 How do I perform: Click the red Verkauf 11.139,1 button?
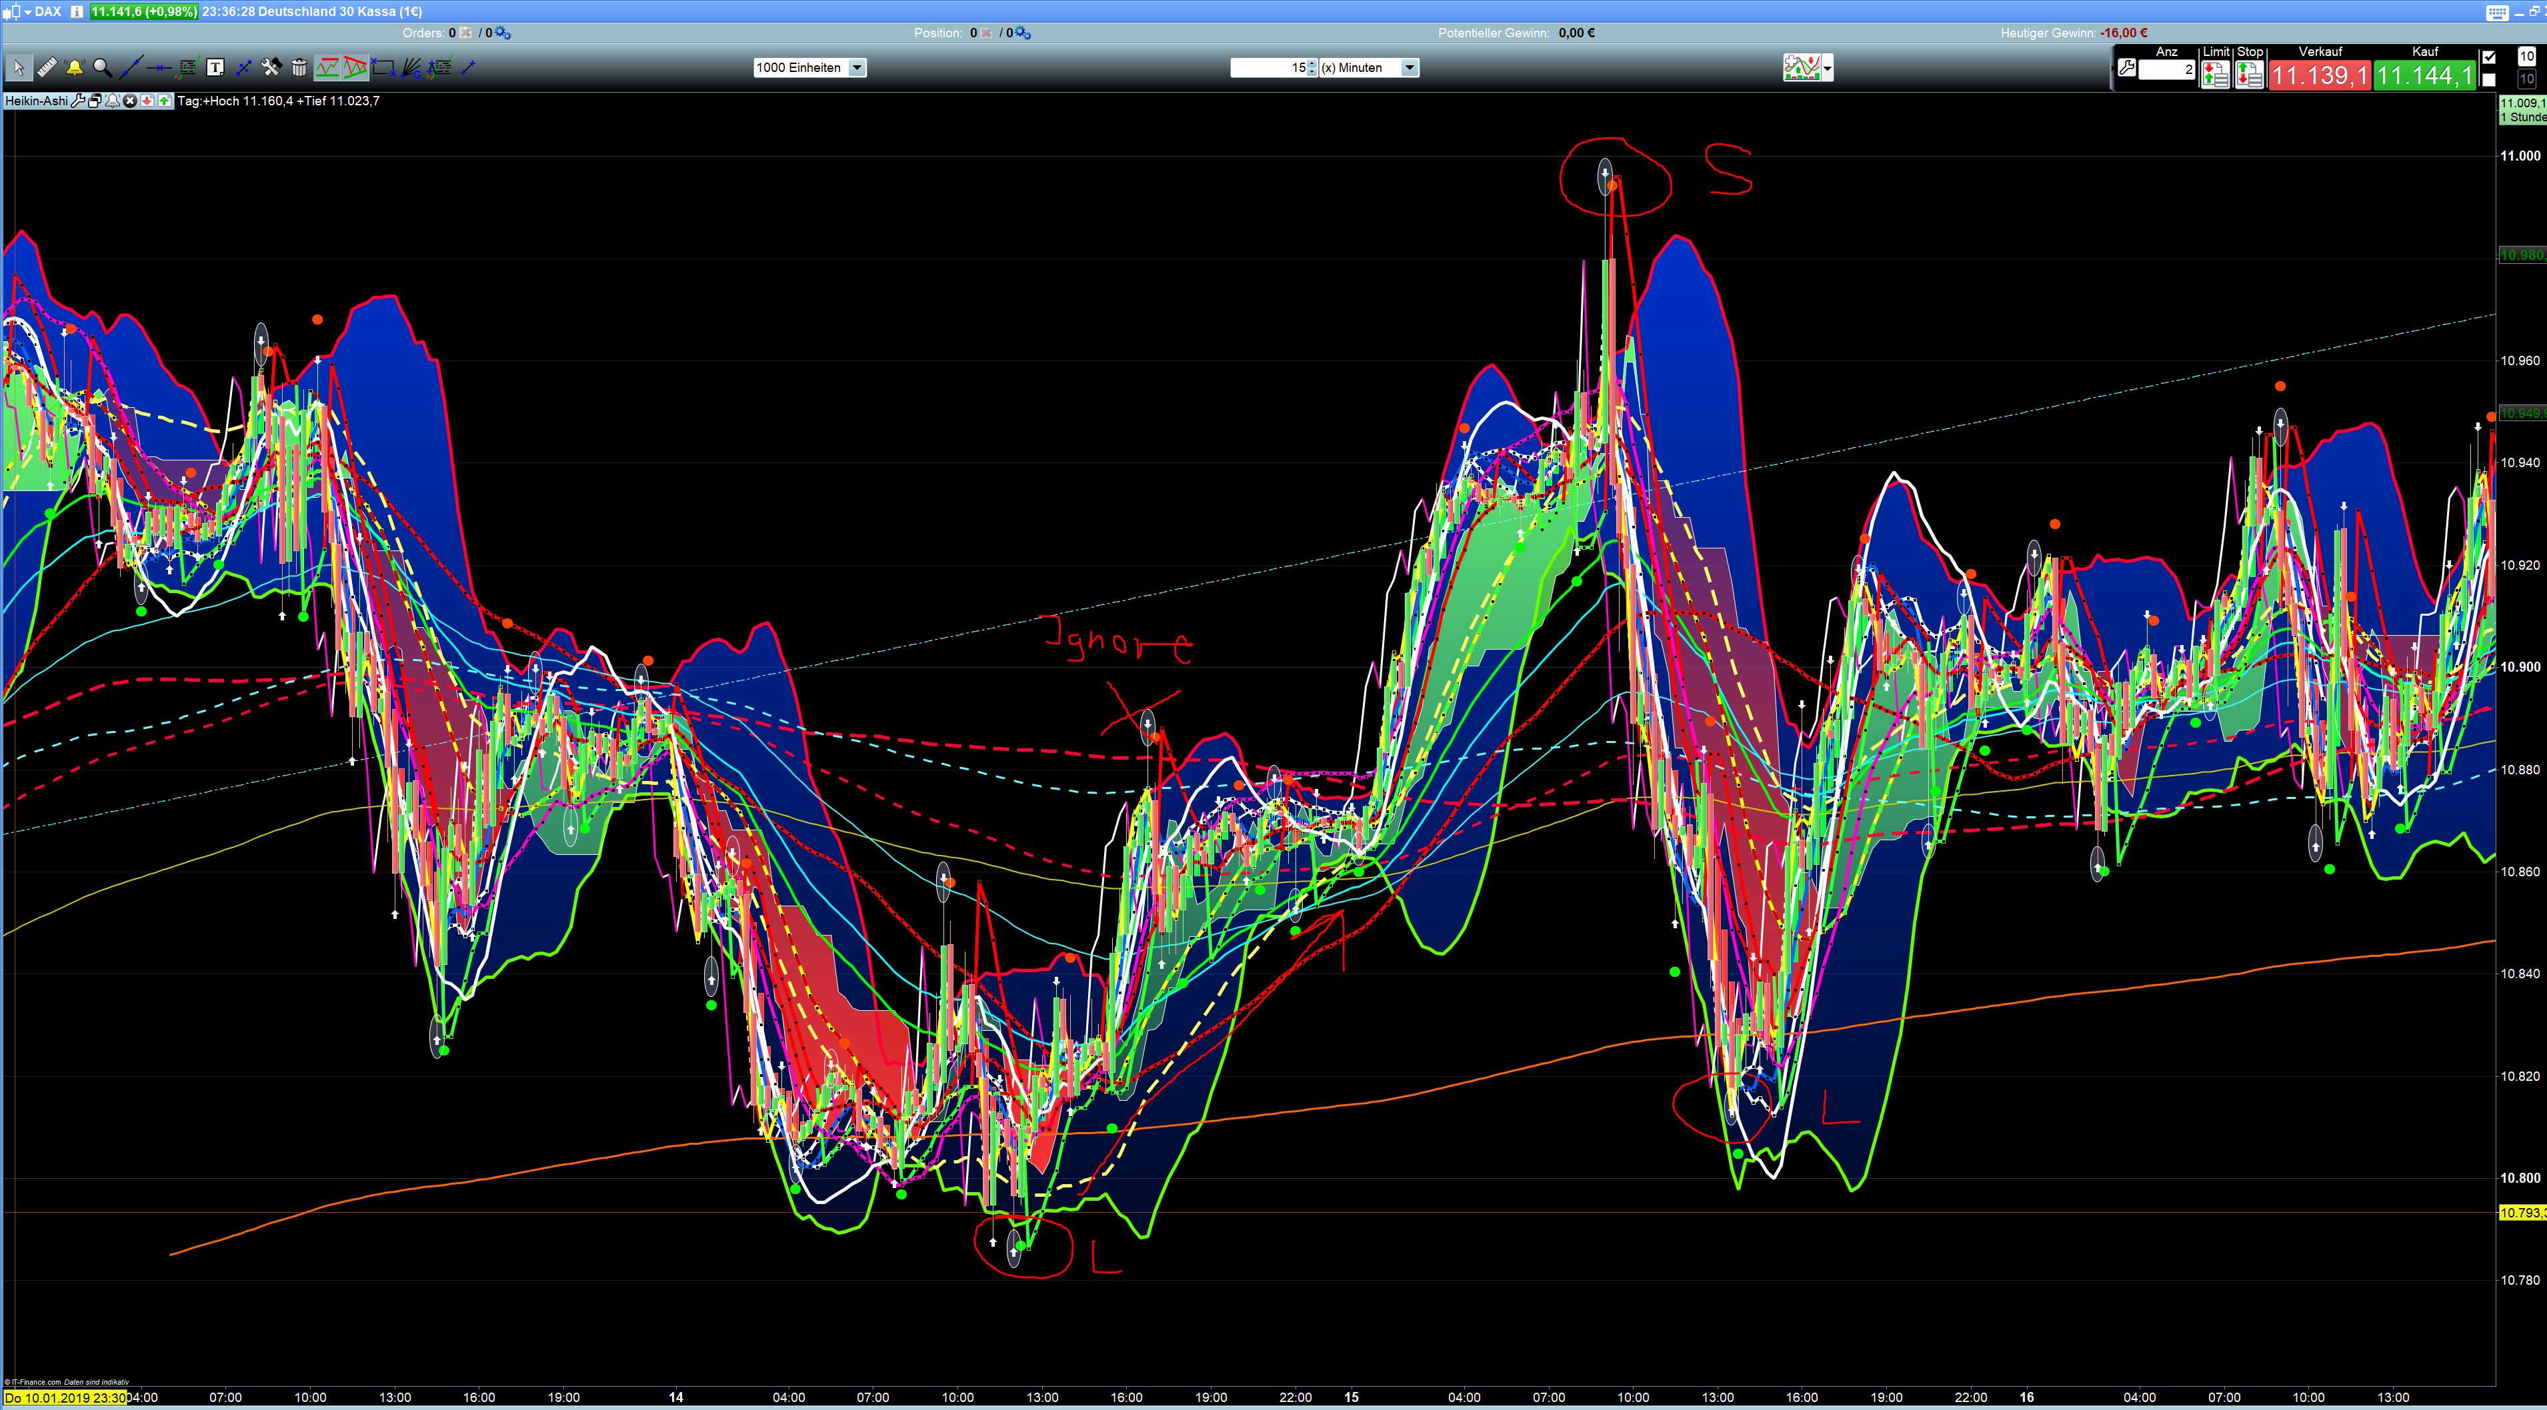[x=2318, y=75]
